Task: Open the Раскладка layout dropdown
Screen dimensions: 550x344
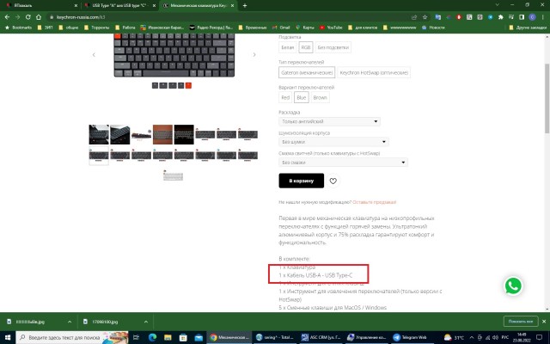Action: point(329,121)
